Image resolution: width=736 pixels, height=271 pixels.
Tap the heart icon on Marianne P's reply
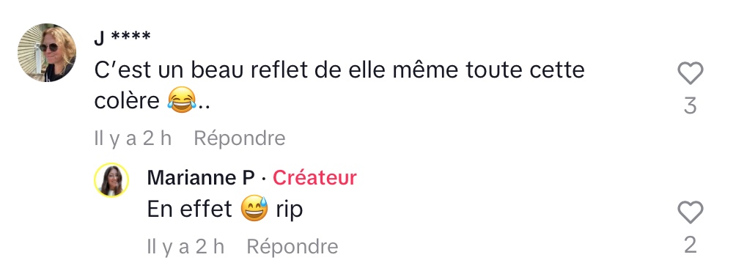690,212
